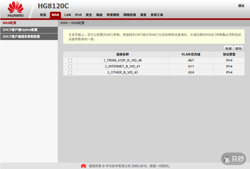Click the VLAN value 46/7
The image size is (250, 169).
[x=191, y=60]
